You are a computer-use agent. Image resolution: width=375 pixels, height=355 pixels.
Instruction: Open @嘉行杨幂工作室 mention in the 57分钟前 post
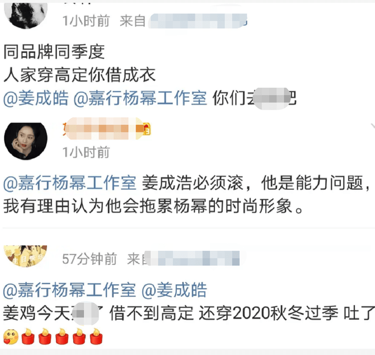coord(69,290)
